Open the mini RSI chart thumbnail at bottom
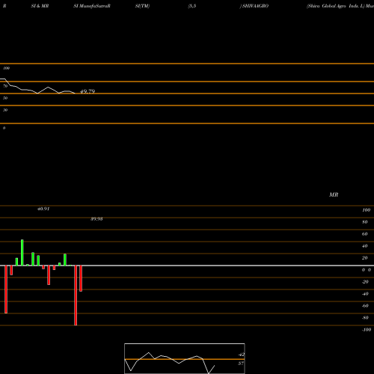Screen dimensions: 374x374 point(185,358)
